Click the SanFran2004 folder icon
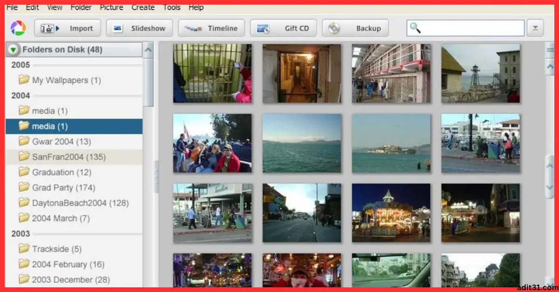 24,157
